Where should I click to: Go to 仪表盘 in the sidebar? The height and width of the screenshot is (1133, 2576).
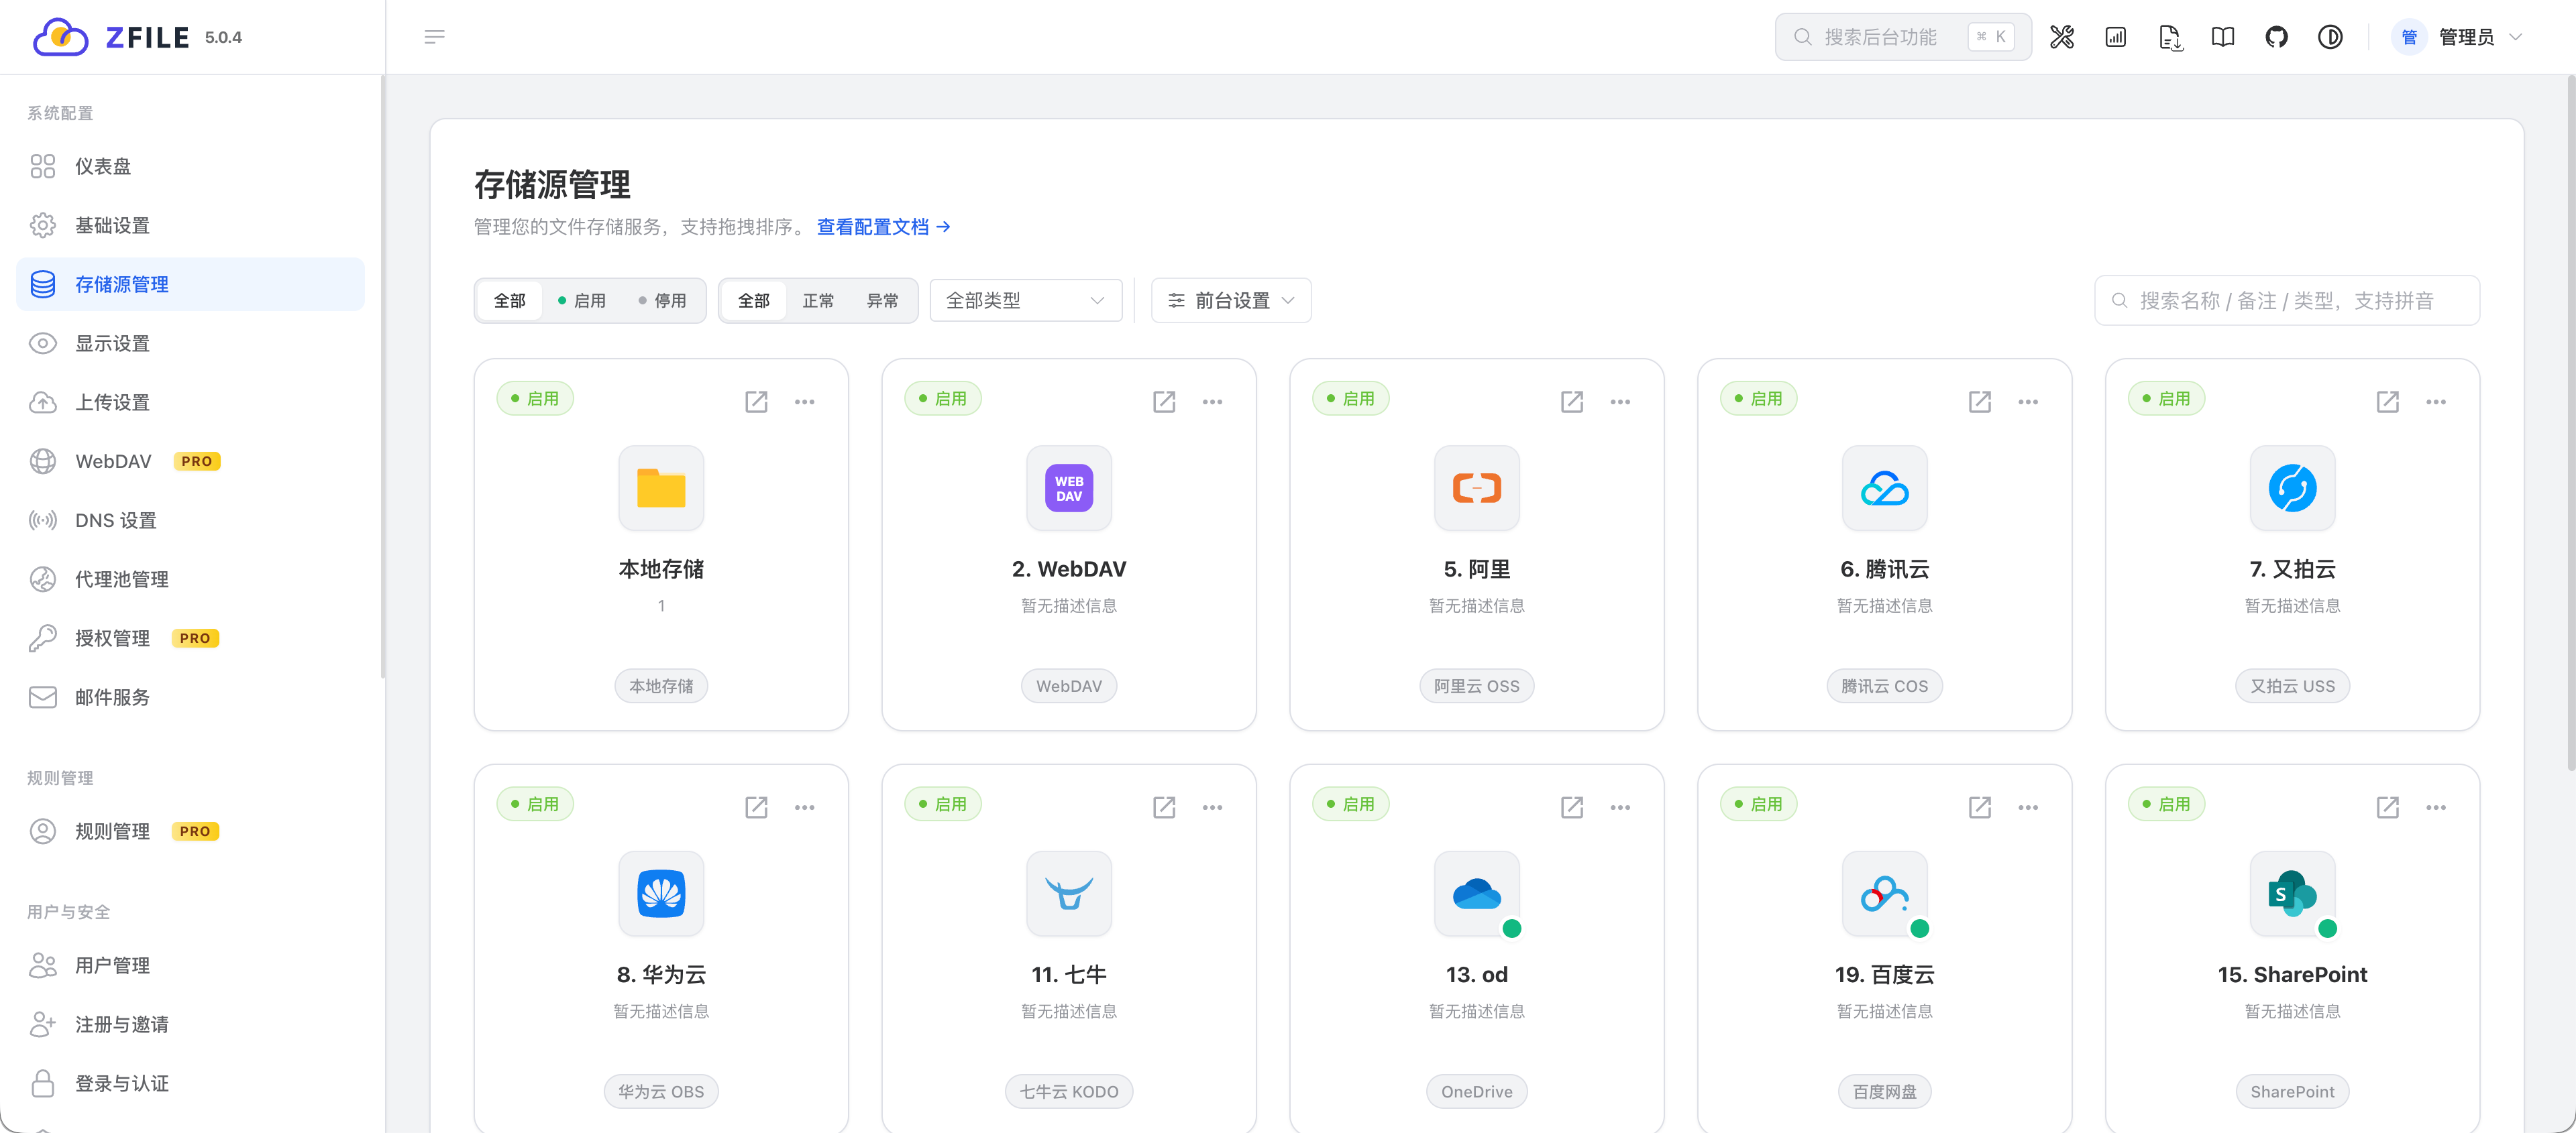point(190,166)
